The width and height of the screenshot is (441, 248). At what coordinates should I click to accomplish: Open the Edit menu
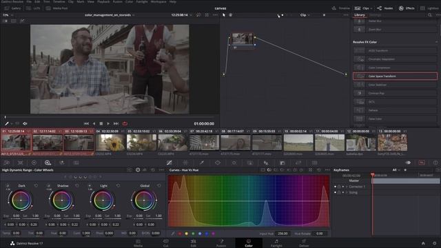click(x=37, y=1)
